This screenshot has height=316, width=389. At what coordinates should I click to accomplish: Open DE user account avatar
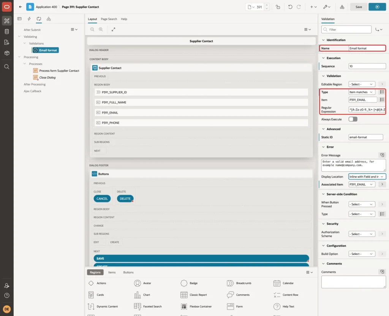(x=7, y=309)
